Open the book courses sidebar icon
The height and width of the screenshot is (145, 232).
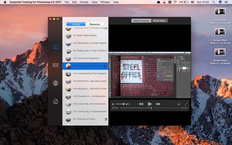pos(56,47)
